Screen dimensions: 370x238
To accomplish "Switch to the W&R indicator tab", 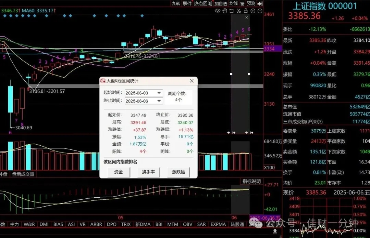I will [x=29, y=224].
